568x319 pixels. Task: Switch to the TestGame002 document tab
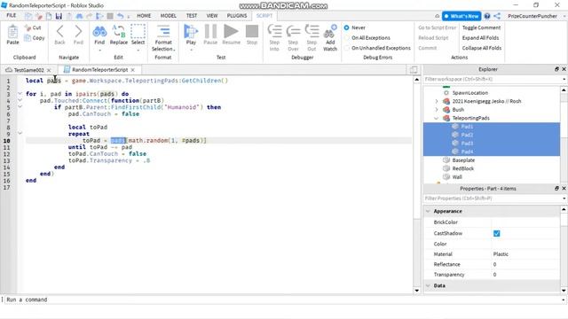[x=28, y=70]
